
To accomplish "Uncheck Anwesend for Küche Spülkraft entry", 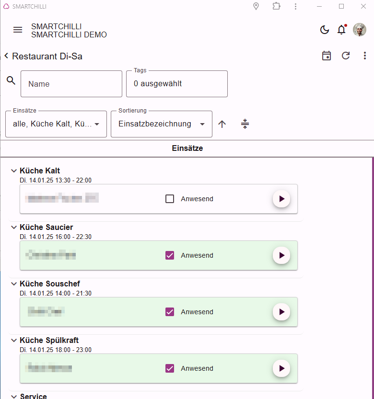I will pyautogui.click(x=170, y=368).
